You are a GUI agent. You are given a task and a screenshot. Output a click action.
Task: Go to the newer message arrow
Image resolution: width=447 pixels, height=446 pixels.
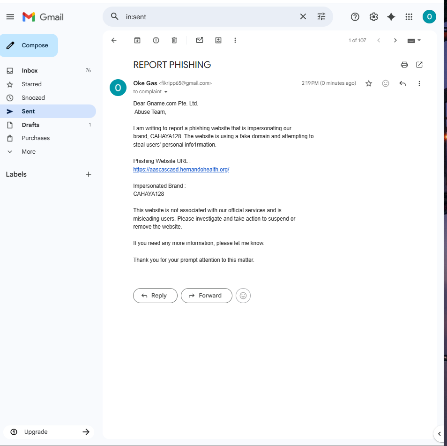(379, 40)
